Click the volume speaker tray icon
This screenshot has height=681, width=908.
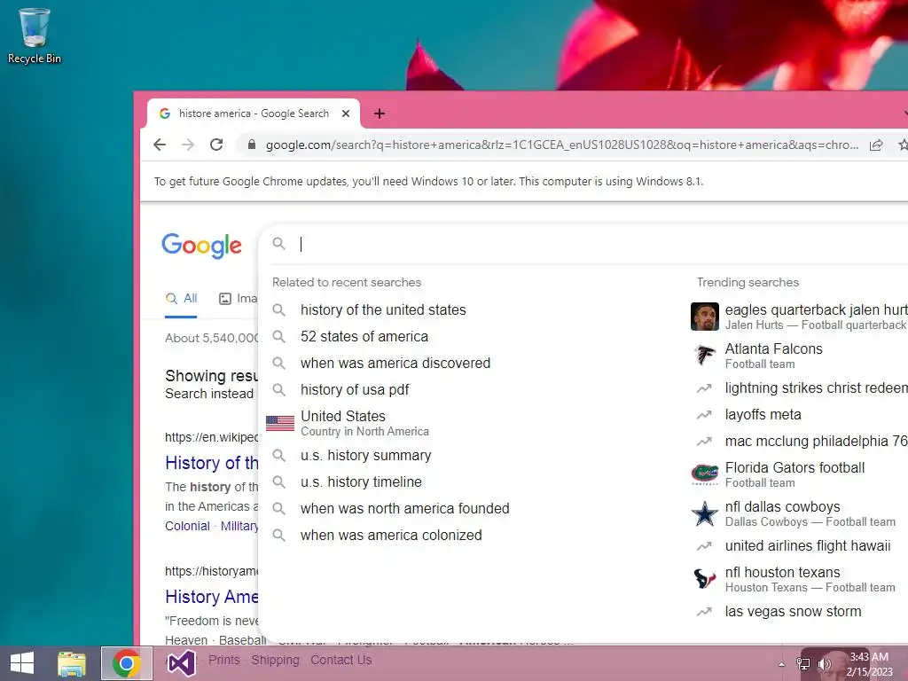pyautogui.click(x=824, y=664)
